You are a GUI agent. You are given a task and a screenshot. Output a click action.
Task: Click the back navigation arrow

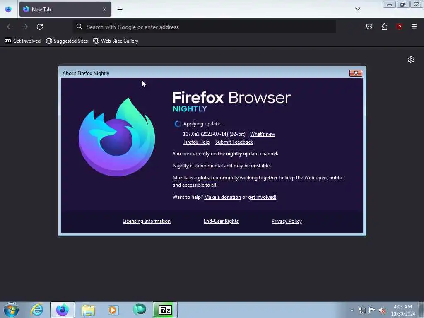[x=10, y=27]
